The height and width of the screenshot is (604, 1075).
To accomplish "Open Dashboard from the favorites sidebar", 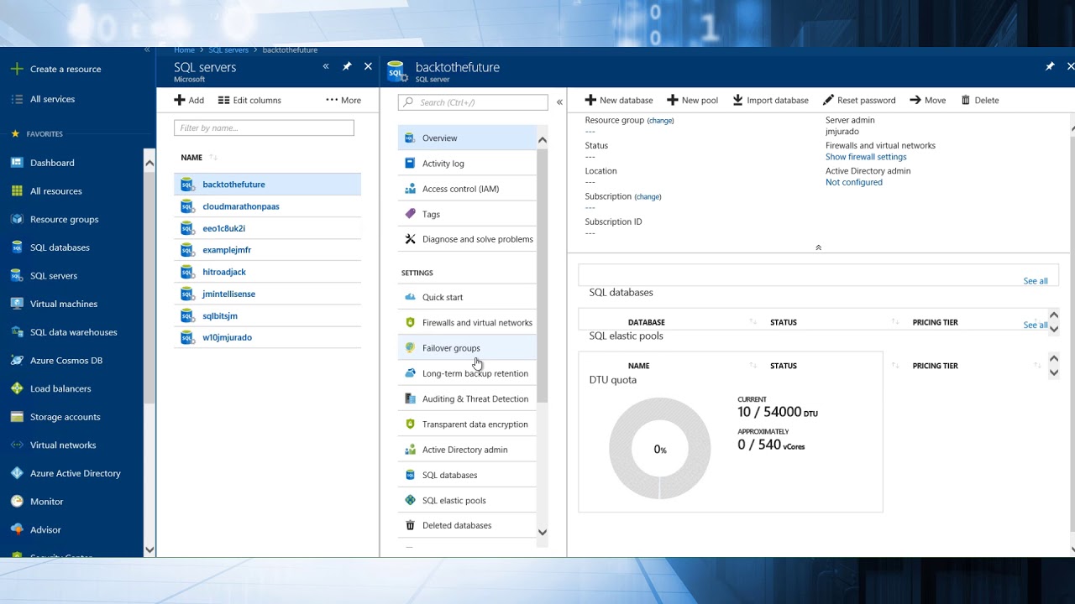I will [52, 163].
